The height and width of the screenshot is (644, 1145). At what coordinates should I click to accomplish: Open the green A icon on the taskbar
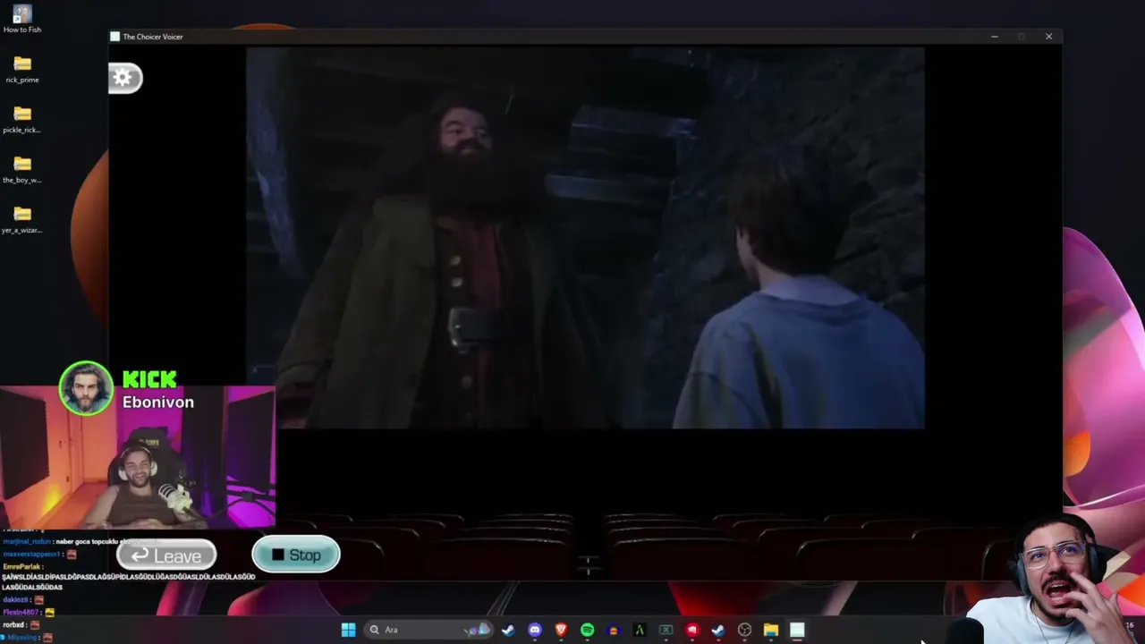point(640,630)
